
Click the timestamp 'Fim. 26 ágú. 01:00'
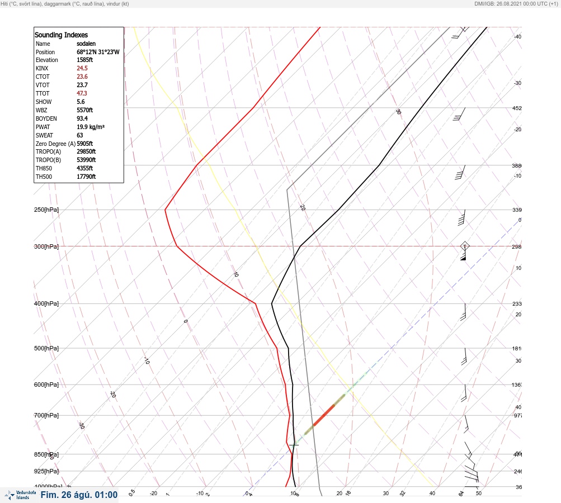79,495
